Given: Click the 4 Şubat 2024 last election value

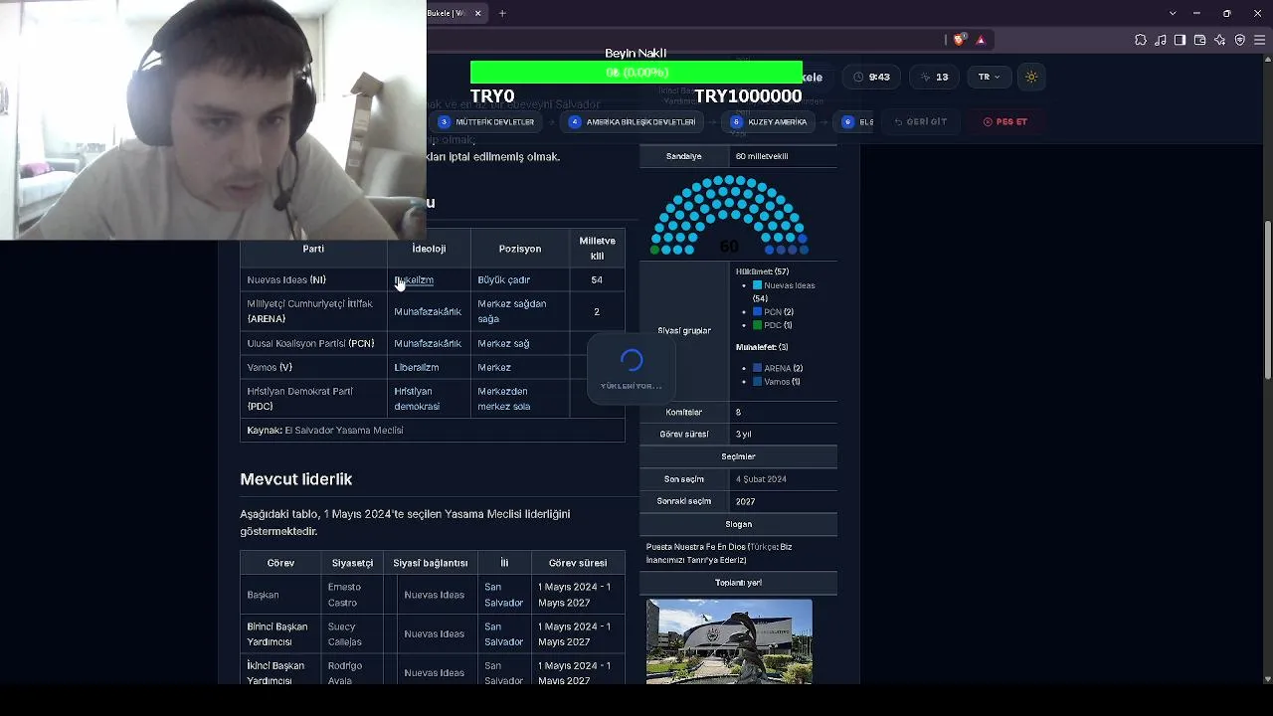Looking at the screenshot, I should (x=761, y=479).
